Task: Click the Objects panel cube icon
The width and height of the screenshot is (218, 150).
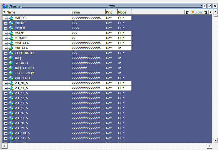Action: tap(5, 6)
